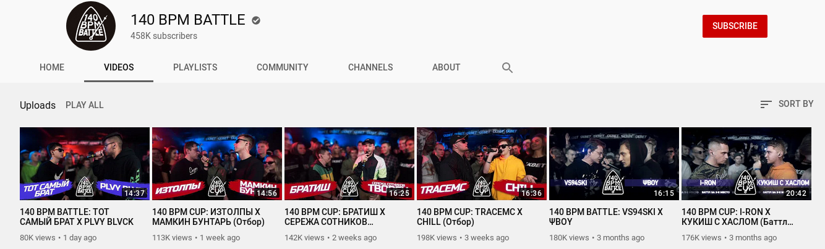Click the Sort By lines icon
This screenshot has width=825, height=249.
pos(766,104)
